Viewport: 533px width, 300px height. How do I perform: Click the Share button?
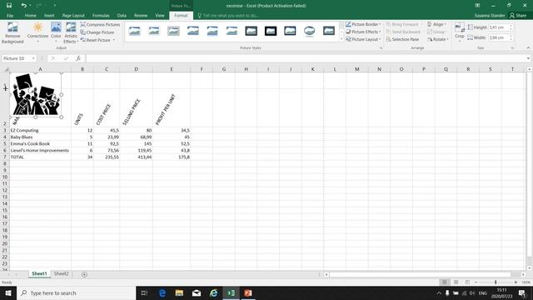518,16
